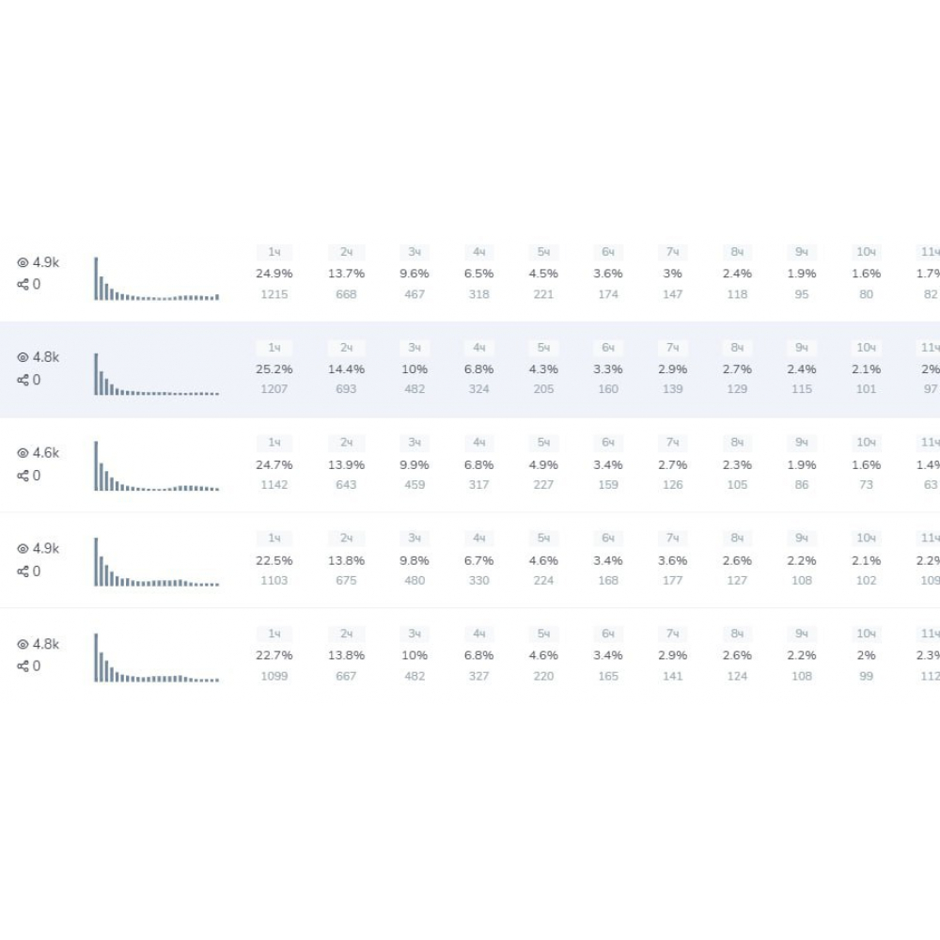Click the "6ч" hour label above 165
The image size is (940, 940).
608,634
